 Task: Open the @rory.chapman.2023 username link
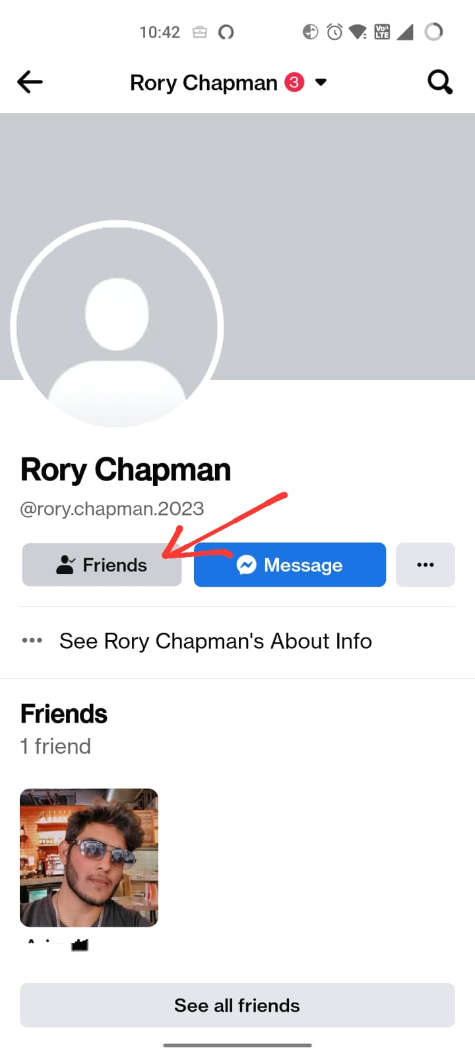click(112, 508)
